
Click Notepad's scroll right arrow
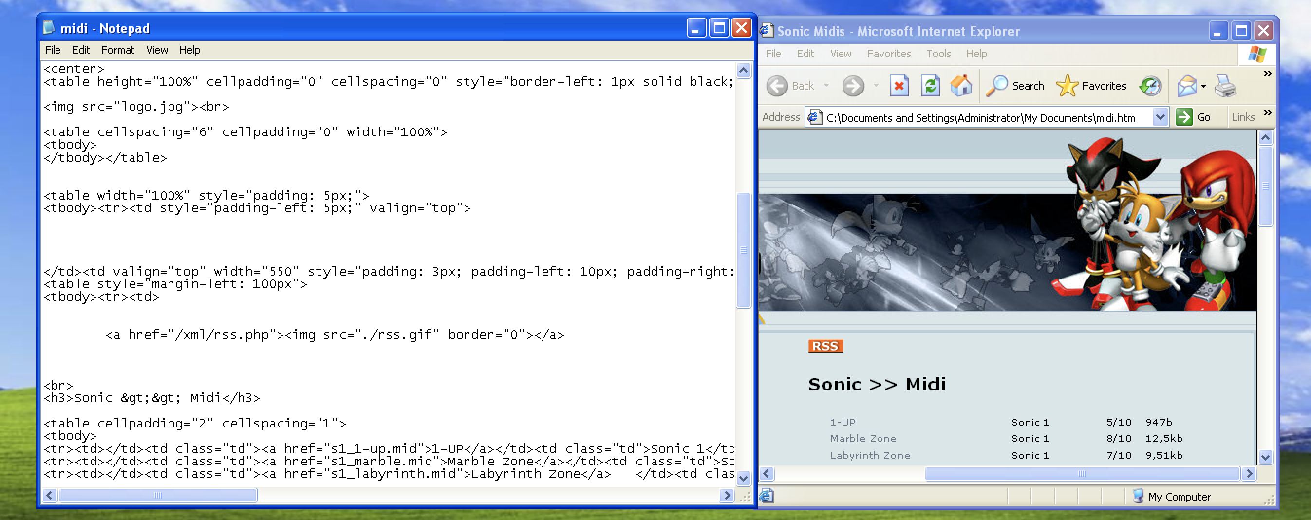point(727,495)
